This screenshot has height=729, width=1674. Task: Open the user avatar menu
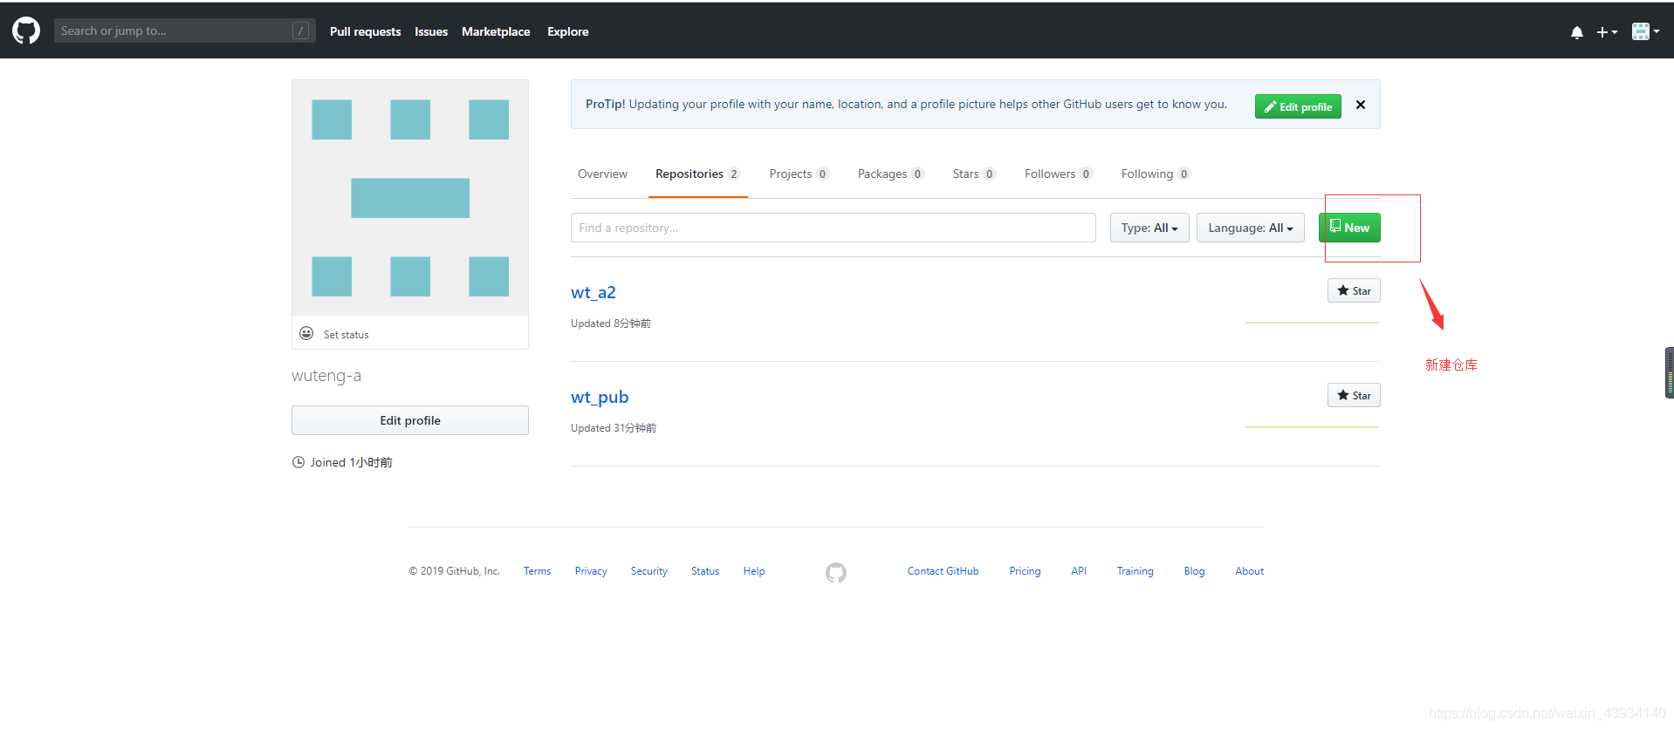tap(1644, 31)
